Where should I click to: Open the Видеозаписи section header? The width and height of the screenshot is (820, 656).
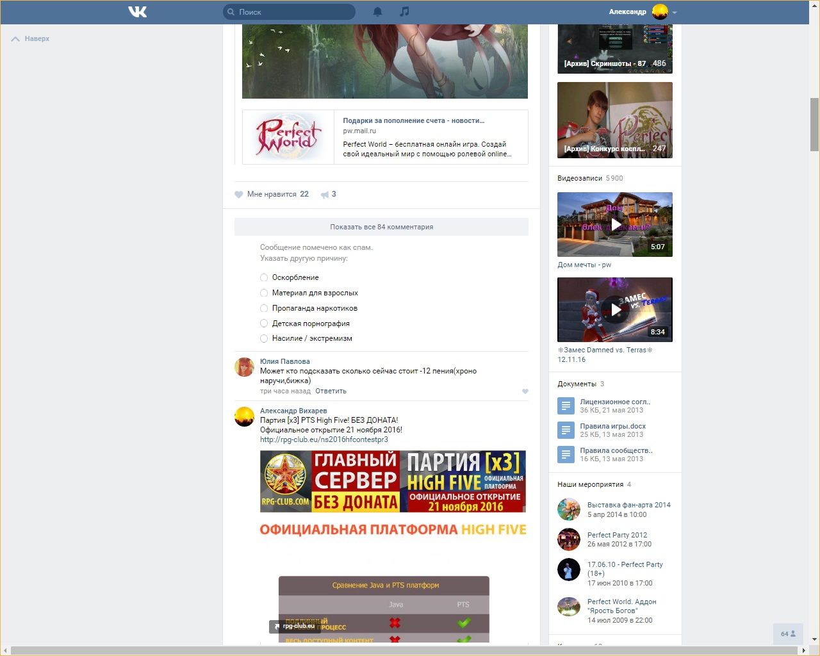[580, 178]
